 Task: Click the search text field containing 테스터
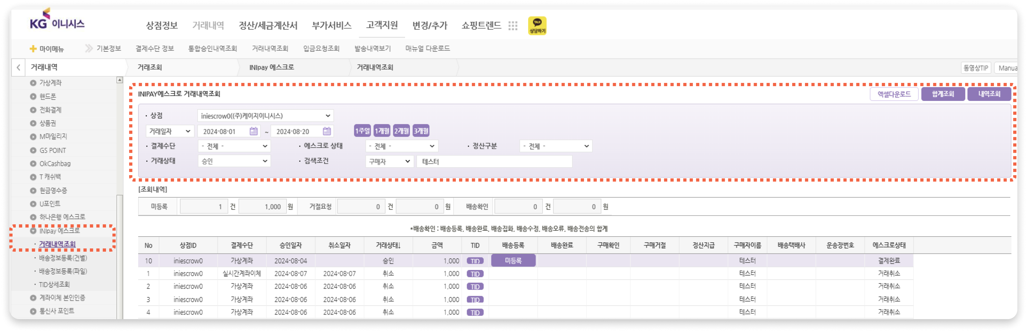(x=494, y=161)
